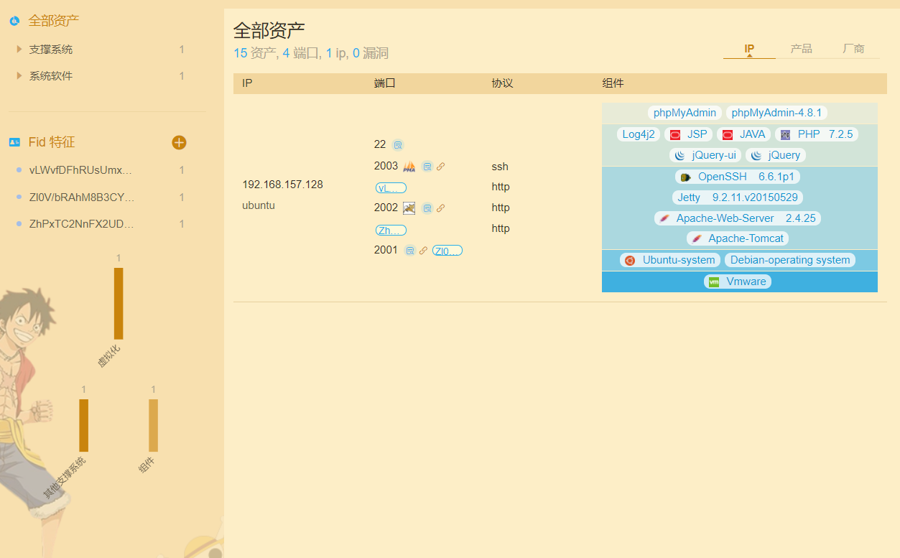Image resolution: width=900 pixels, height=558 pixels.
Task: Switch to the 产品 tab
Action: [x=801, y=49]
